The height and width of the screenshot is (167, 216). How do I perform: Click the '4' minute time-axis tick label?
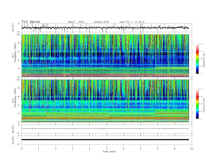tap(90, 149)
